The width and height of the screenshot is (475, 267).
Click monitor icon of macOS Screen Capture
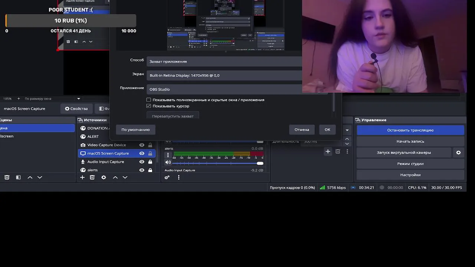[83, 153]
